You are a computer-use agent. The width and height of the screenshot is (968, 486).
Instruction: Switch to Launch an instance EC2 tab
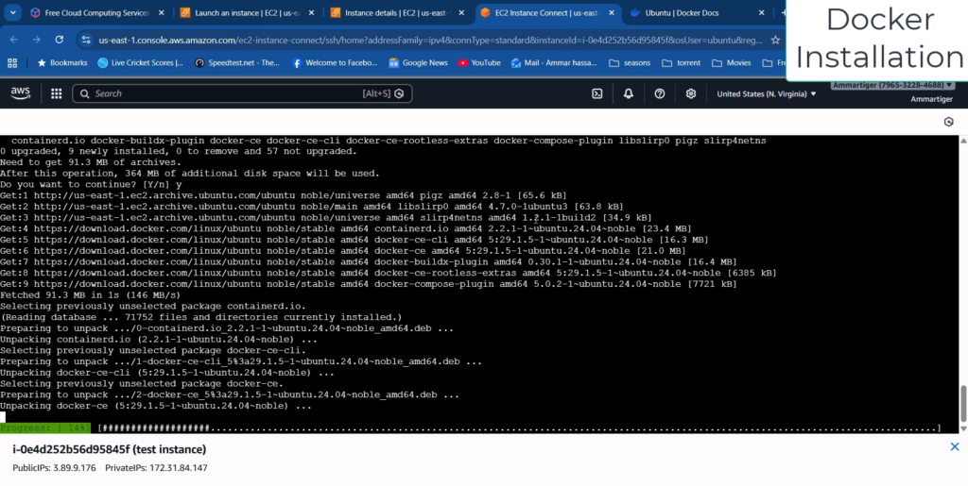(249, 12)
